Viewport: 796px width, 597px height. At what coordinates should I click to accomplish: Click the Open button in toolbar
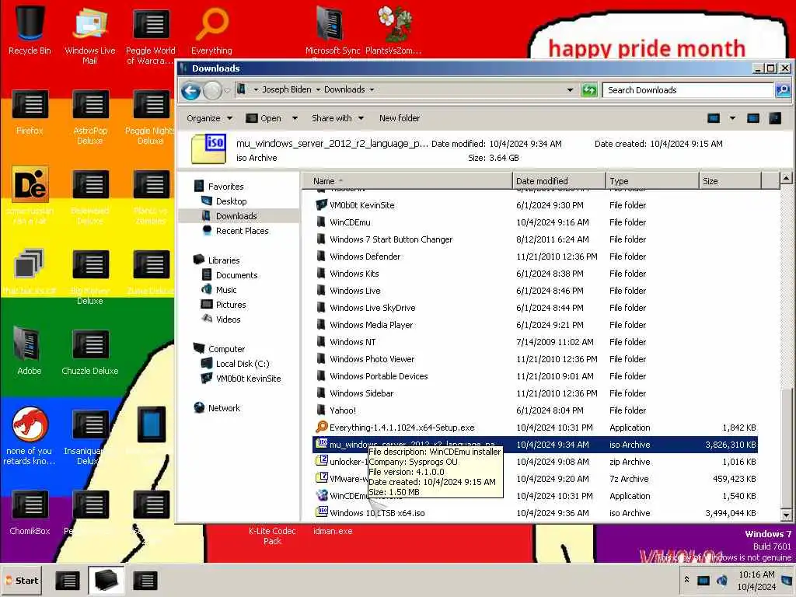tap(264, 118)
